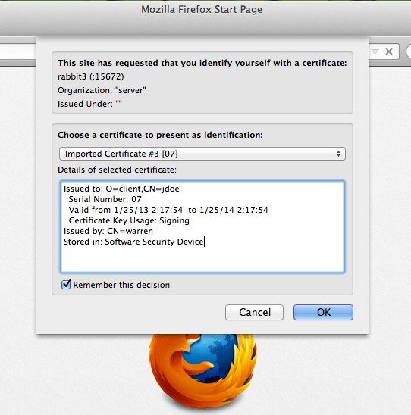
Task: Select the 'Valid from 1/25/13' line
Action: pyautogui.click(x=168, y=210)
